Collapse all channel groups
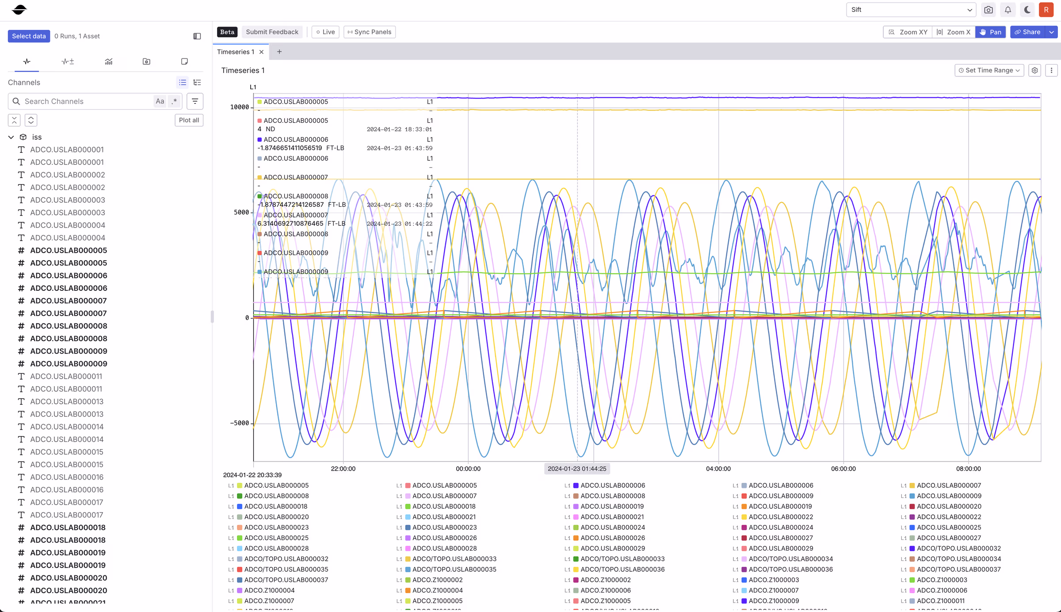Image resolution: width=1061 pixels, height=612 pixels. click(14, 120)
